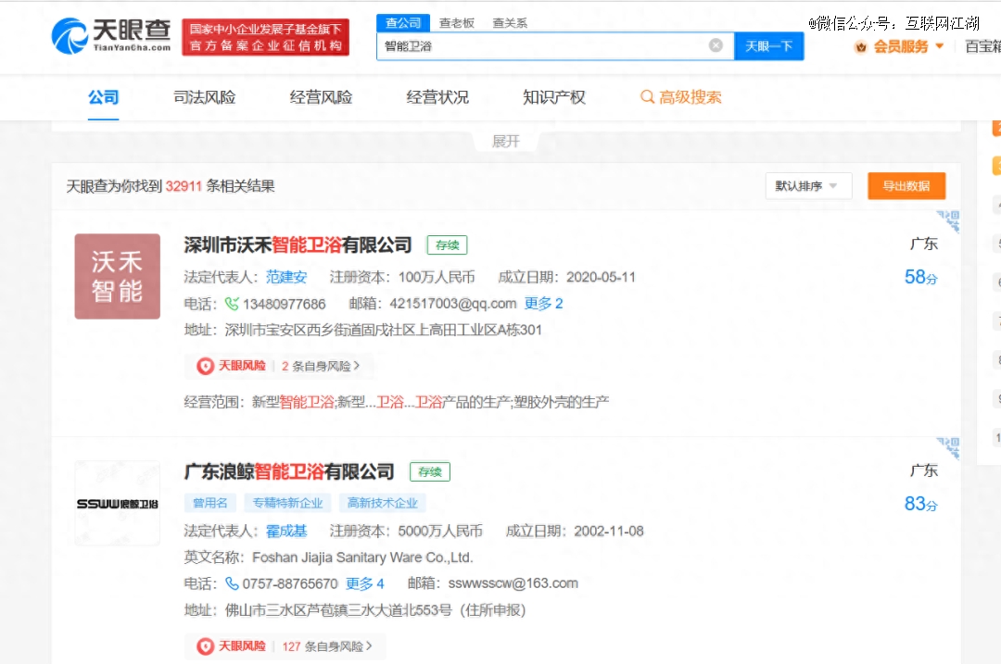Select the phone icon next to 0757-88765670
Viewport: 1001px width, 664px height.
(x=232, y=583)
